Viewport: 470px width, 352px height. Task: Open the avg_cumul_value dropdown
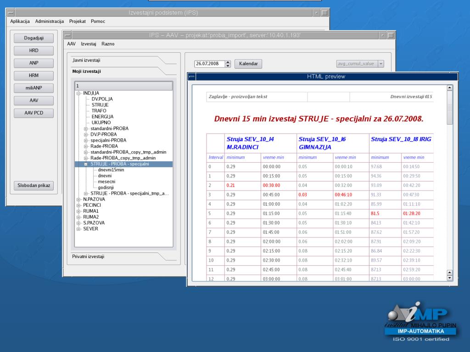(380, 64)
